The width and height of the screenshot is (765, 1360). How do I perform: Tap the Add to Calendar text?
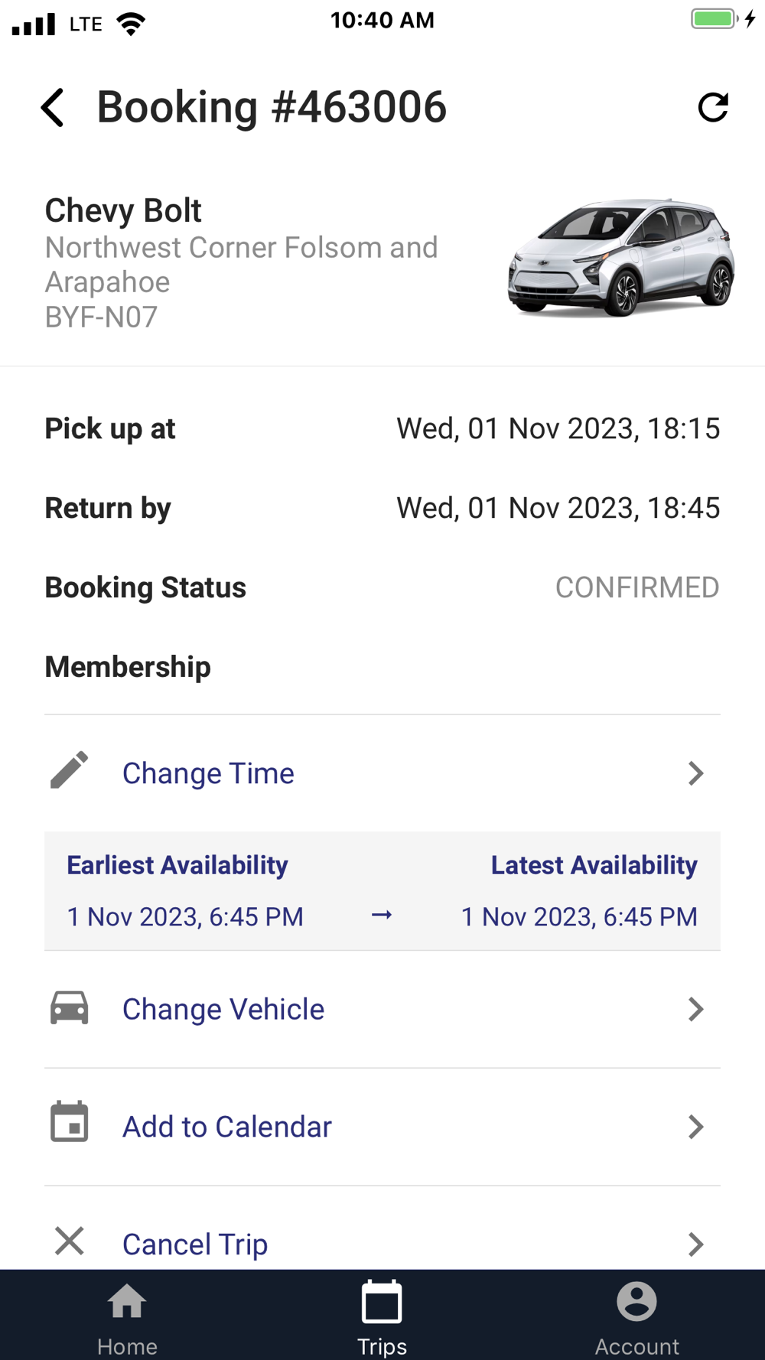click(x=227, y=1127)
